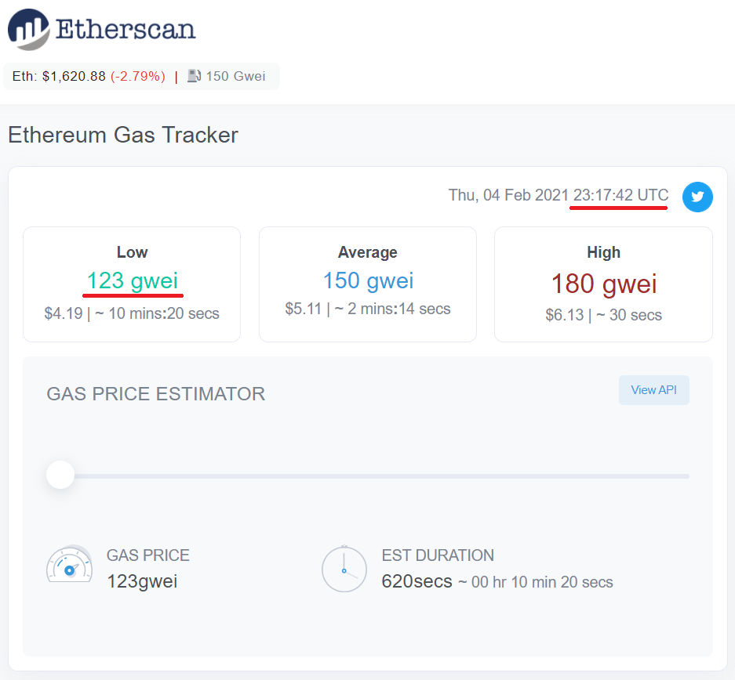Select the High 180 gwei card
This screenshot has width=735, height=680.
coord(603,284)
